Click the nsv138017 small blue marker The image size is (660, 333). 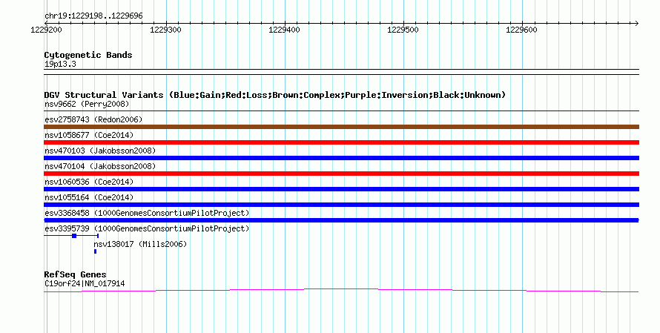click(x=95, y=251)
